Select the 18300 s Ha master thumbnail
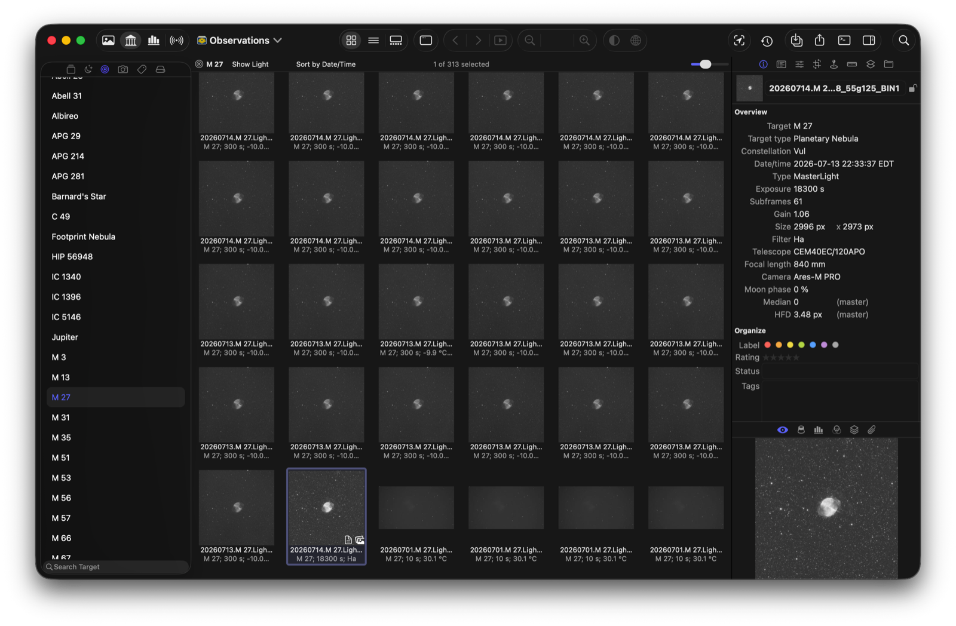The height and width of the screenshot is (626, 956). pos(327,516)
